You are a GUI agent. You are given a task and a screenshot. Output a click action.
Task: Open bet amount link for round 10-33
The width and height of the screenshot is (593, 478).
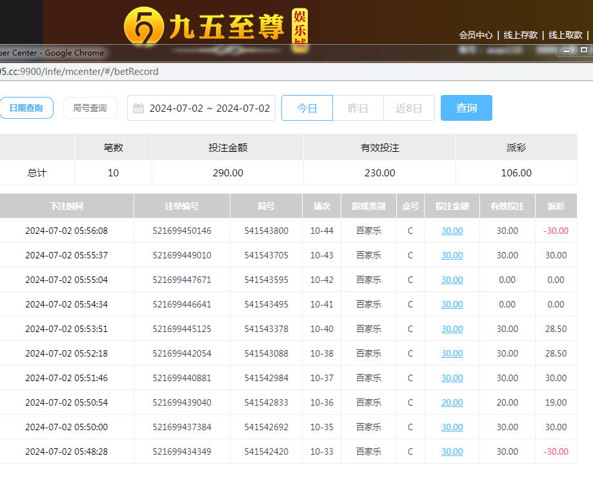click(452, 452)
